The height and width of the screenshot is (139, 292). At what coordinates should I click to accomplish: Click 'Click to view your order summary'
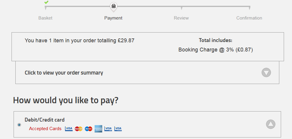(x=64, y=73)
